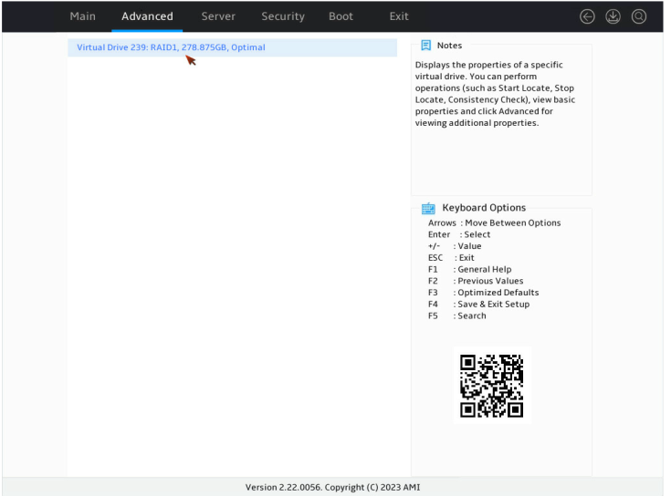The image size is (671, 496).
Task: Click the Notes heading text
Action: click(449, 46)
